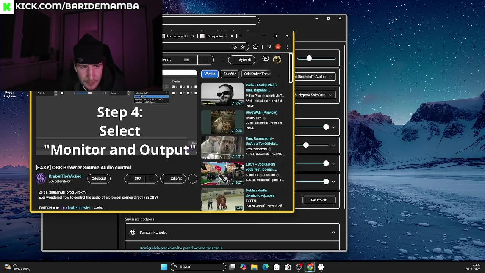This screenshot has width=485, height=273.
Task: Adjust volume slider above the Realtek dropdown
Action: pos(316,58)
